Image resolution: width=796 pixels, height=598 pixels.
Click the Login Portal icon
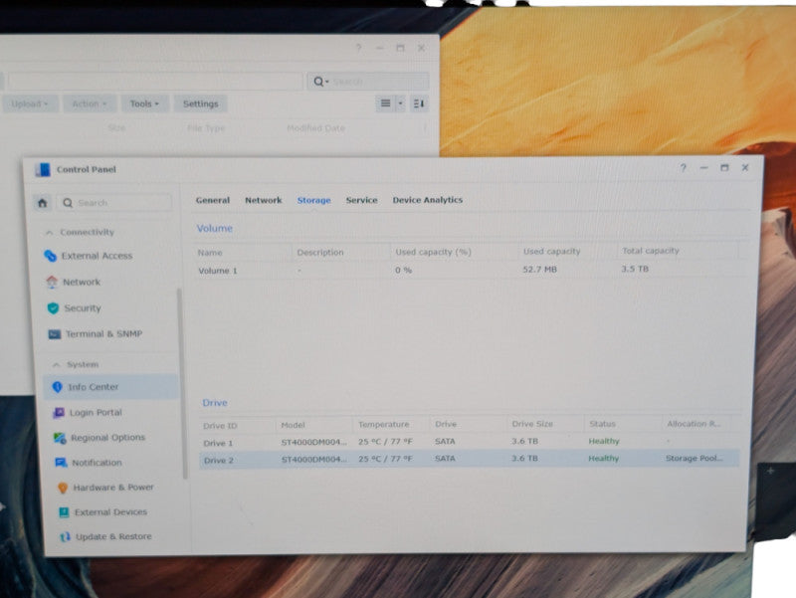tap(59, 413)
